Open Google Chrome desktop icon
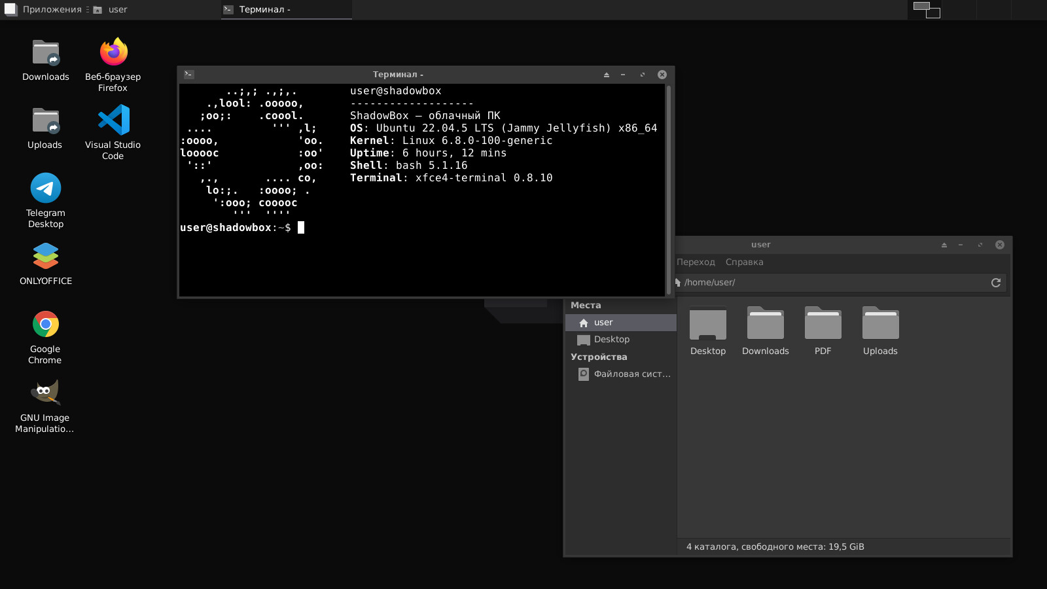 [x=46, y=336]
